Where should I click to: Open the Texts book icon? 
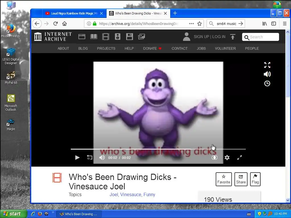point(94,37)
